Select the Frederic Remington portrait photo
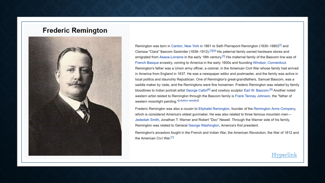325x183 pixels. click(75, 96)
